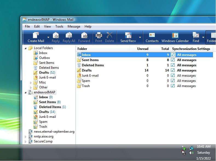Select the Drafts row in folder list
This screenshot has width=216, height=161.
pyautogui.click(x=145, y=70)
